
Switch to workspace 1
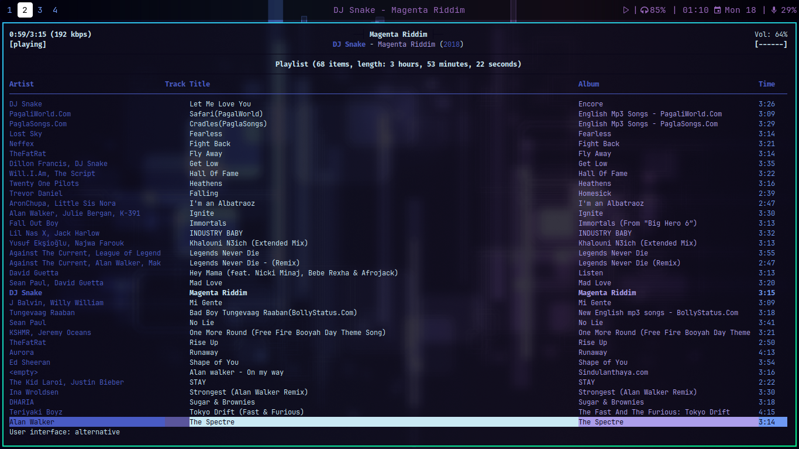coord(9,10)
